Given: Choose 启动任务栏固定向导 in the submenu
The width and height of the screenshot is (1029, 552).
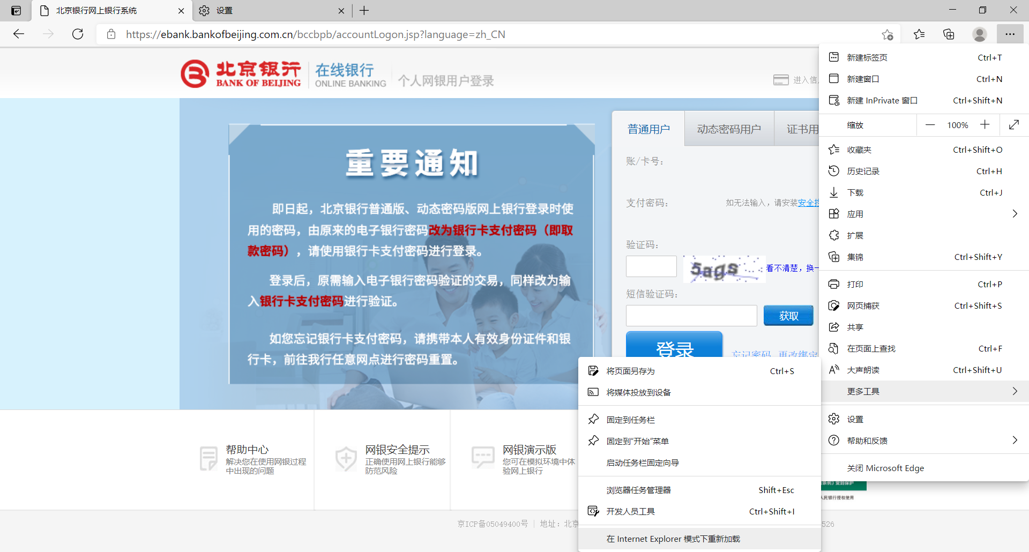Looking at the screenshot, I should 699,463.
